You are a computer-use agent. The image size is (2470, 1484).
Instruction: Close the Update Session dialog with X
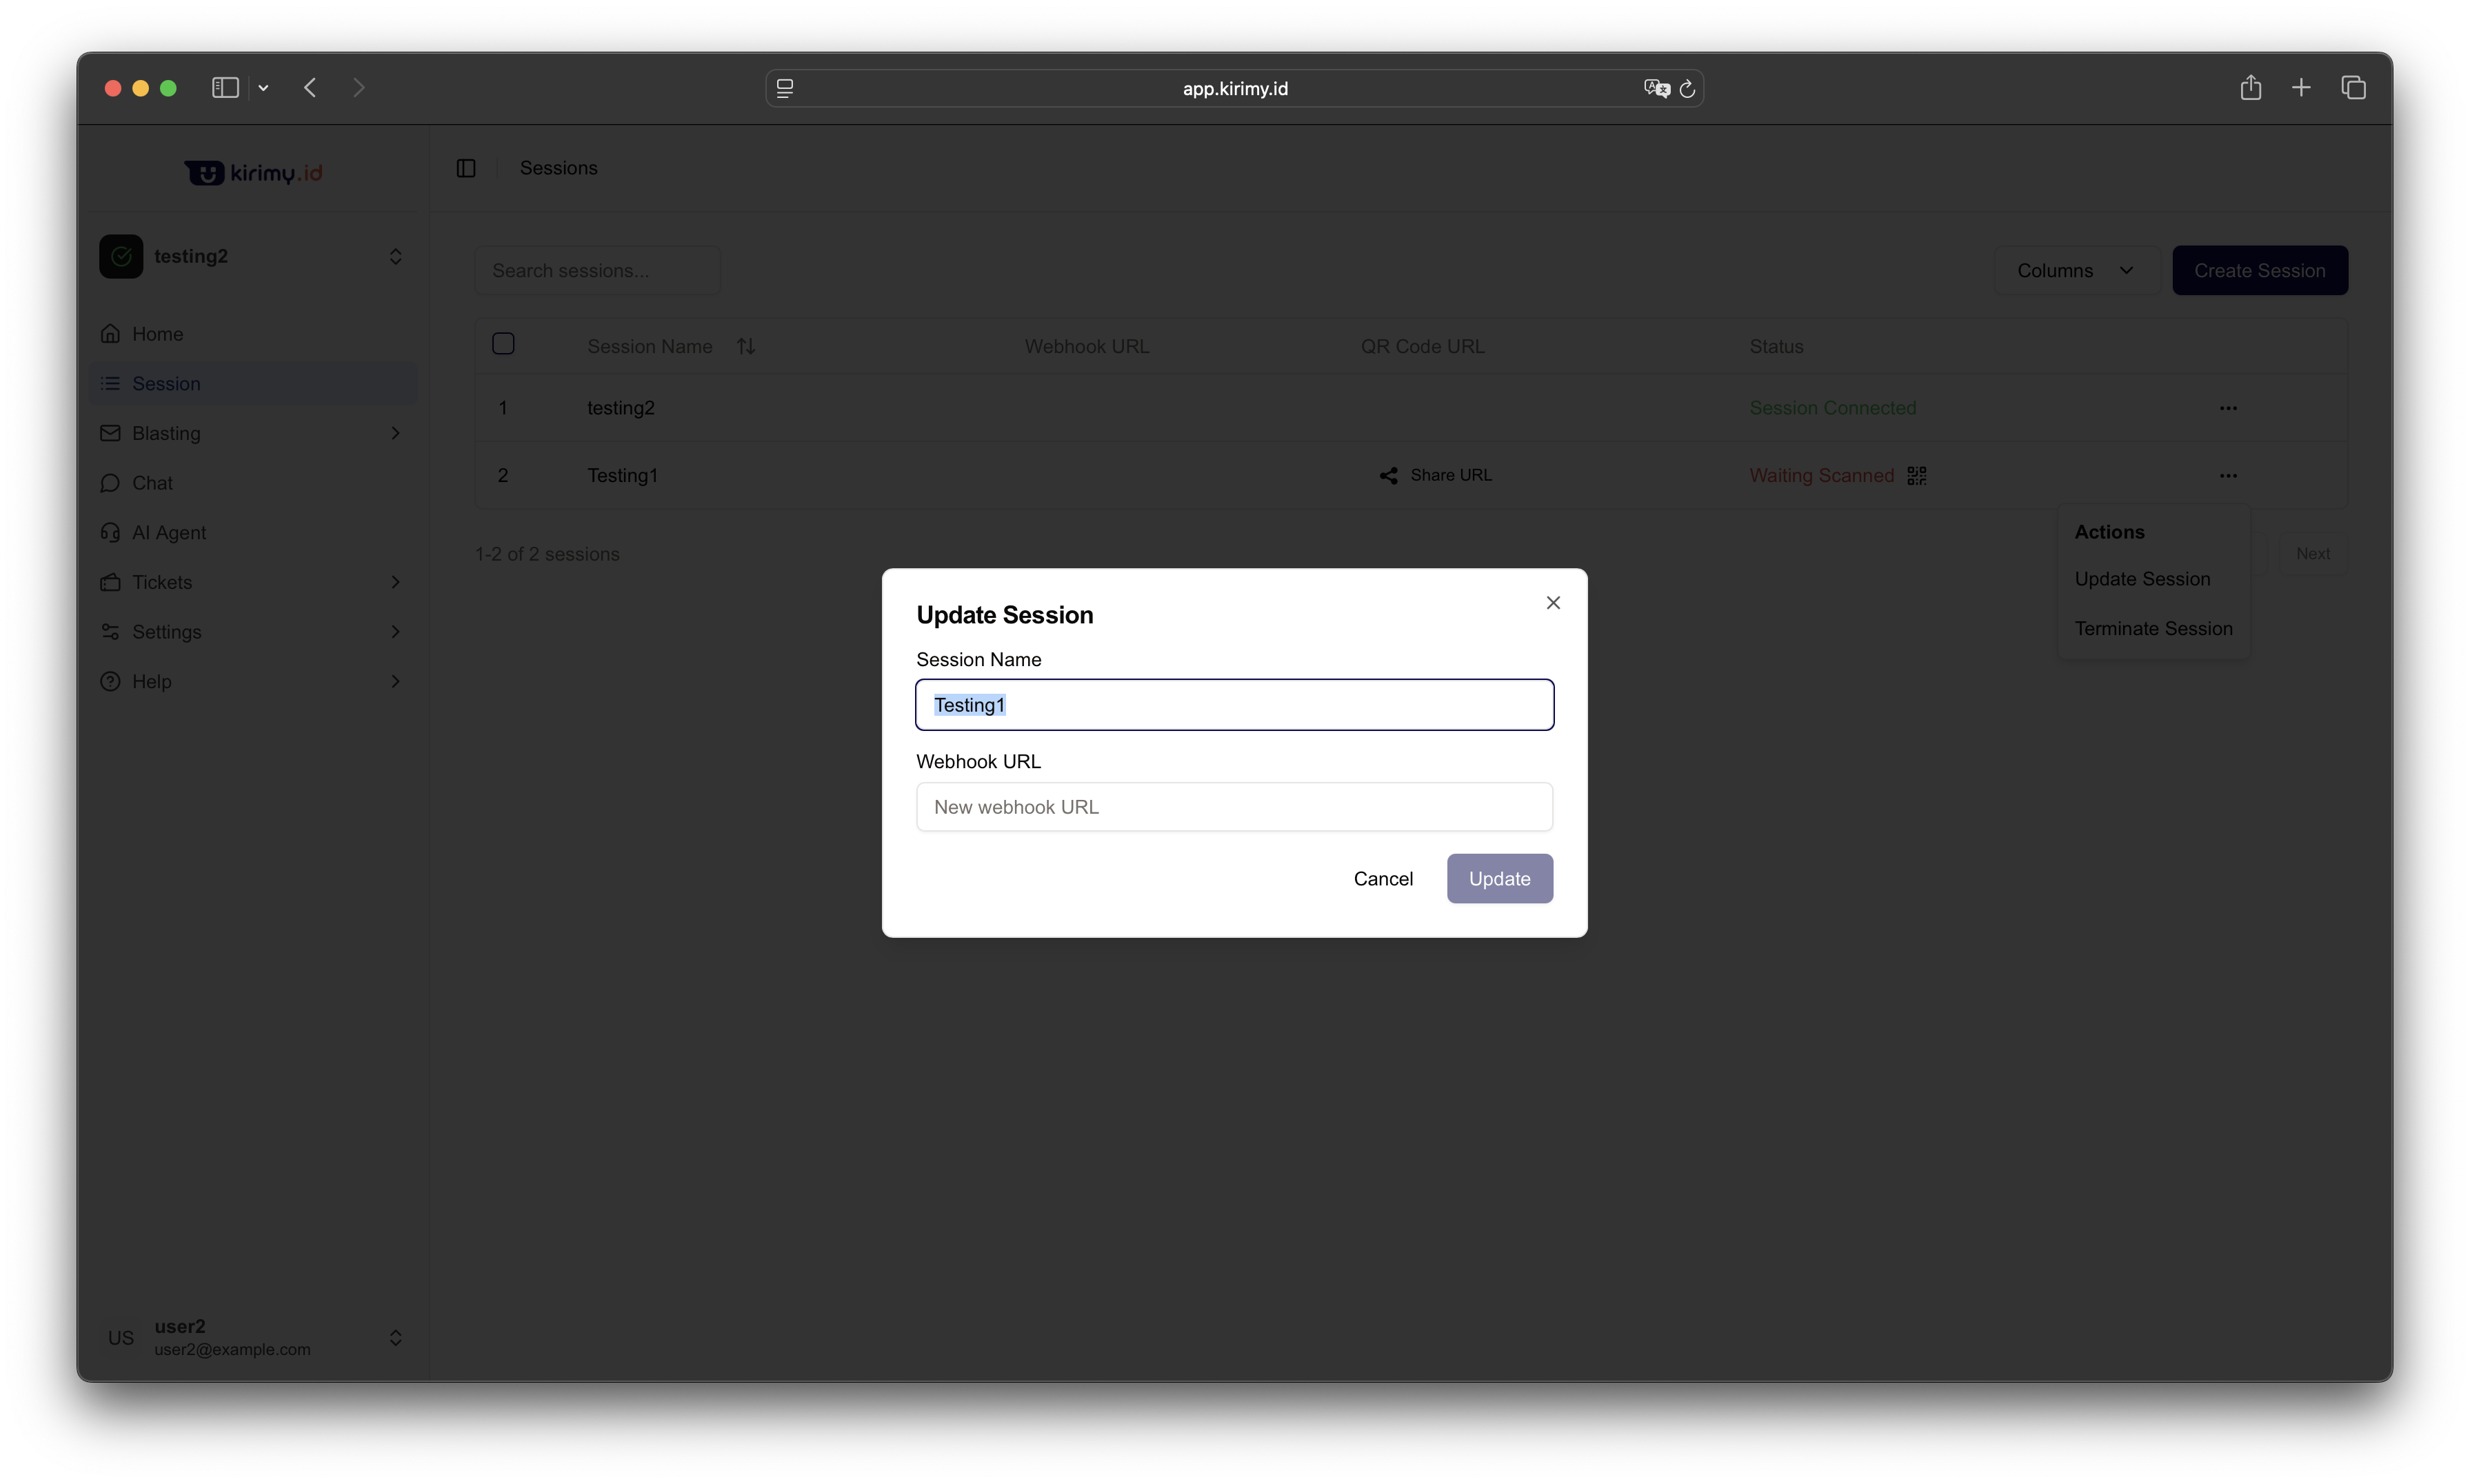[x=1552, y=602]
